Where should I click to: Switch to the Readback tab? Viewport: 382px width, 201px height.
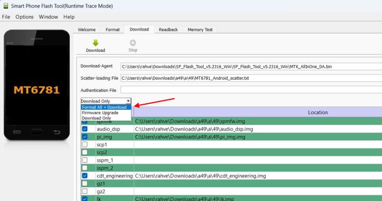pos(168,29)
